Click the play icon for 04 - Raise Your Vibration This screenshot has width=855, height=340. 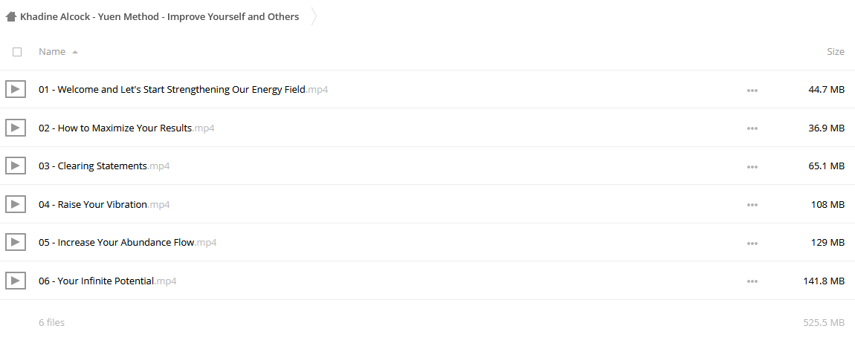click(x=16, y=204)
